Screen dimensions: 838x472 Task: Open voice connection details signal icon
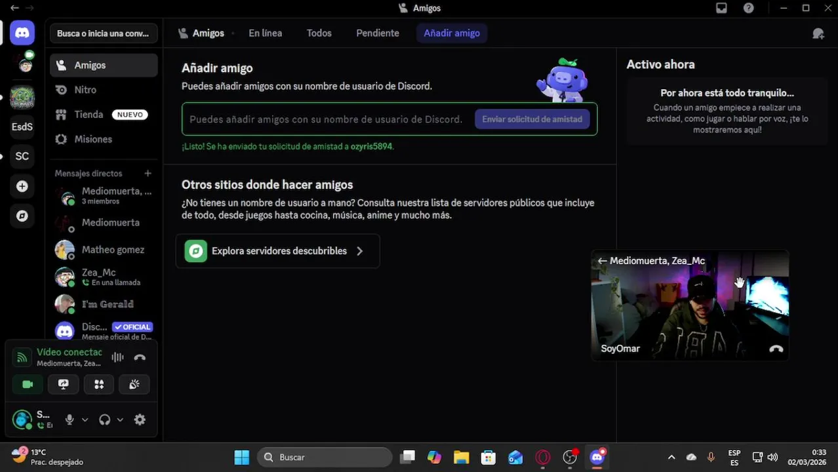click(22, 357)
